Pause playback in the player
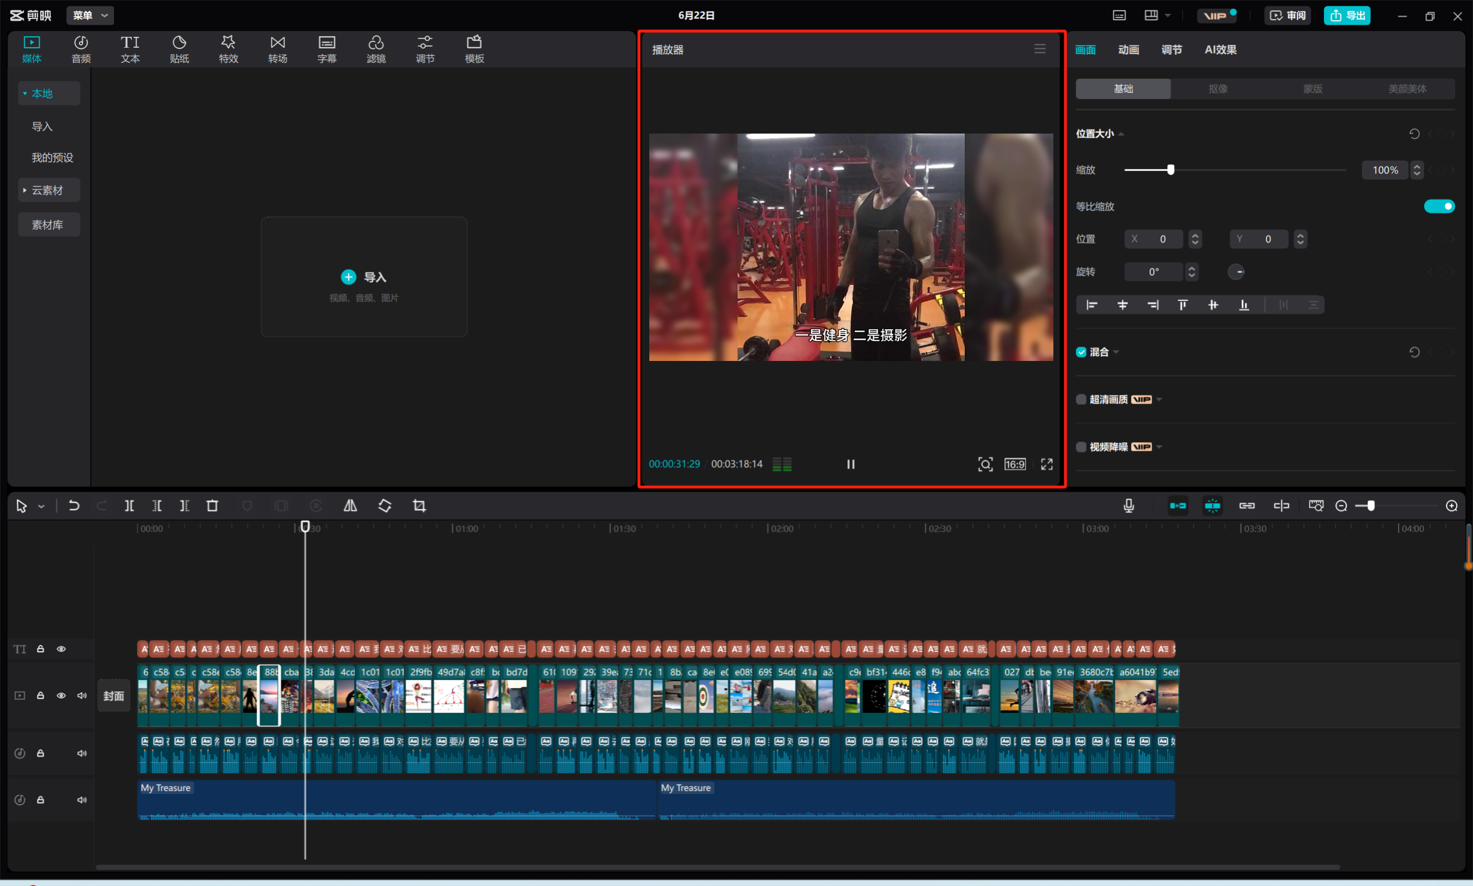The height and width of the screenshot is (886, 1473). click(x=851, y=465)
